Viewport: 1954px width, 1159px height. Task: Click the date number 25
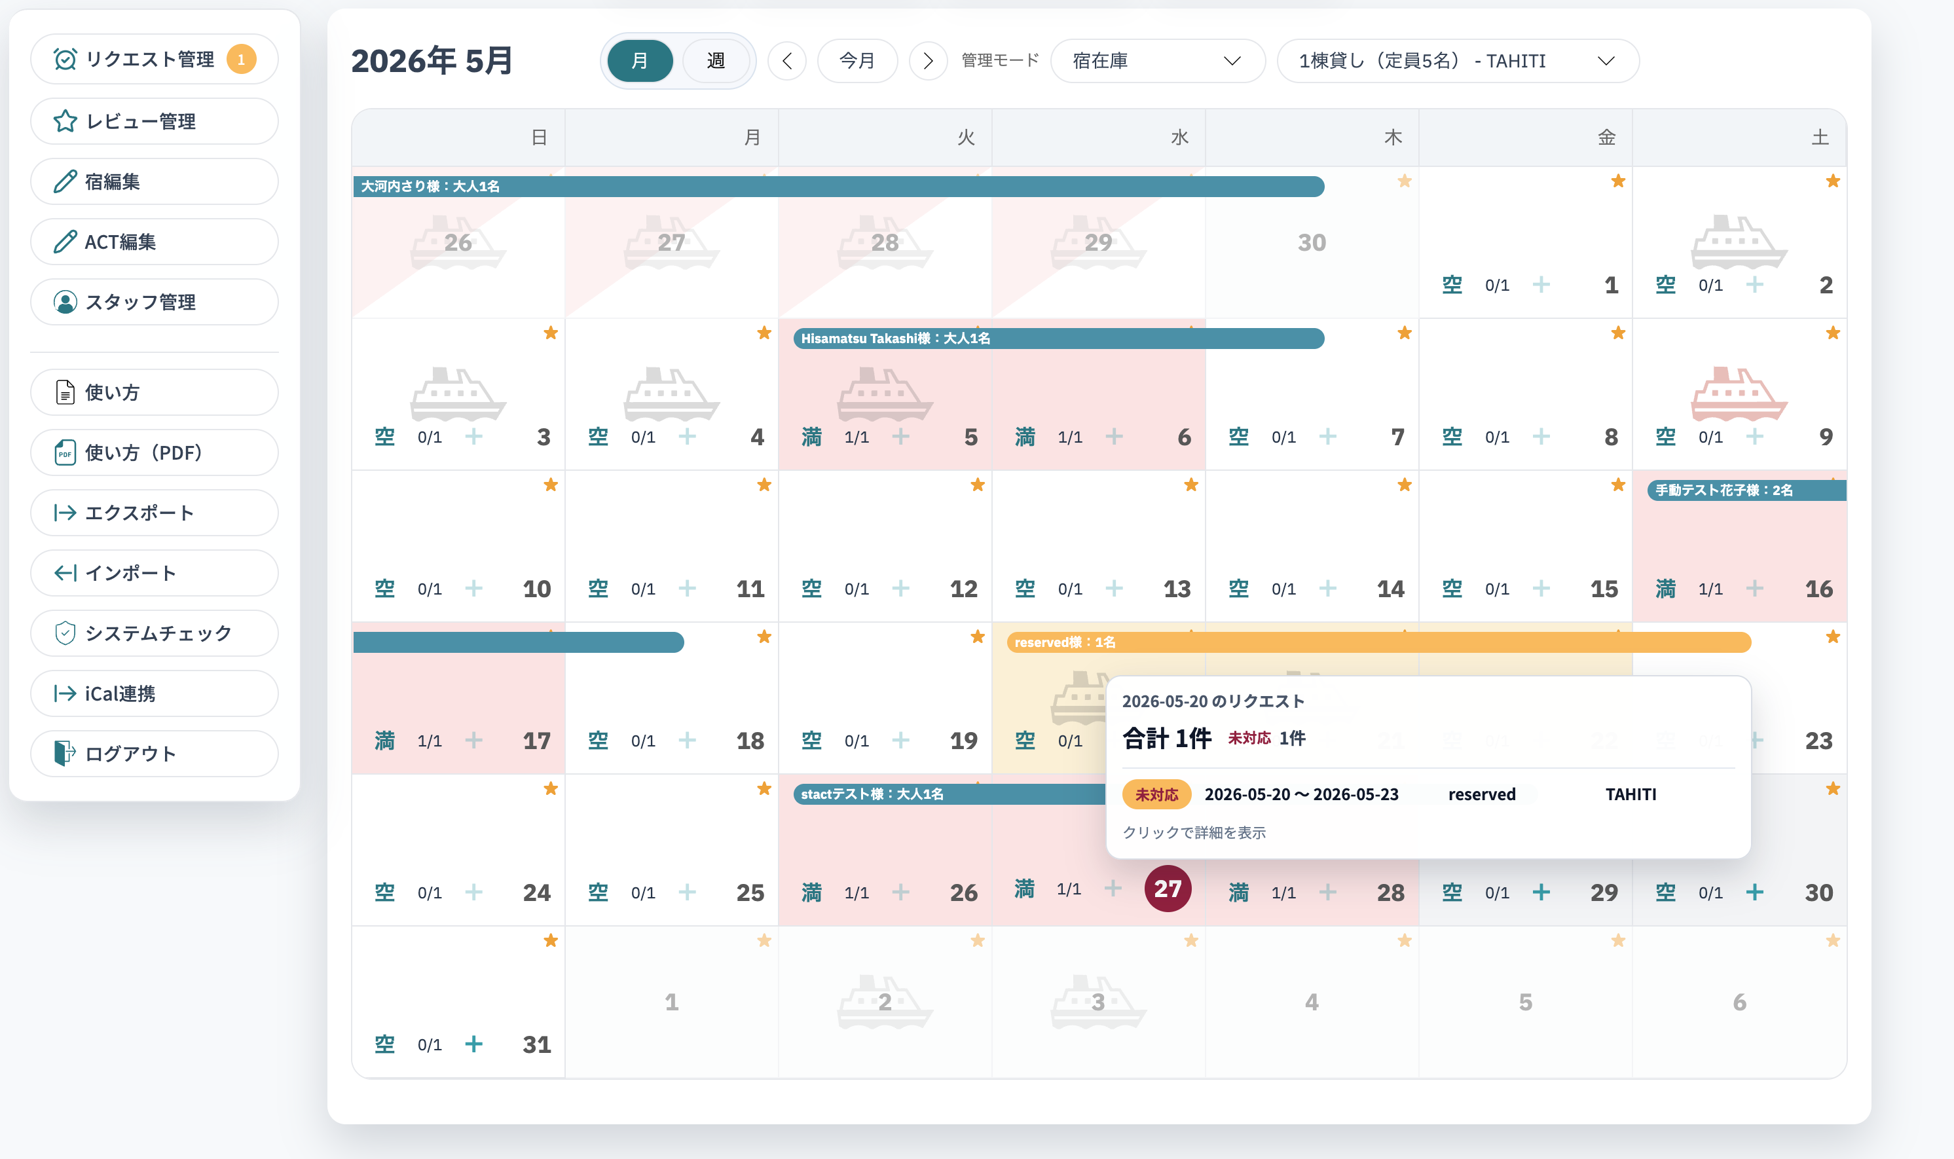(750, 892)
